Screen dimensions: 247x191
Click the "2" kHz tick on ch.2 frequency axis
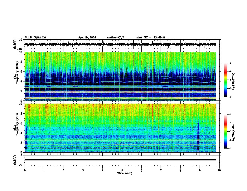click(x=22, y=143)
